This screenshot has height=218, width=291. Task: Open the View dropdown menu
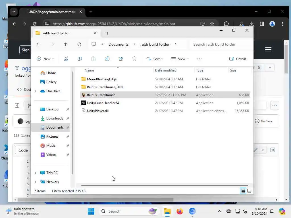point(180,59)
